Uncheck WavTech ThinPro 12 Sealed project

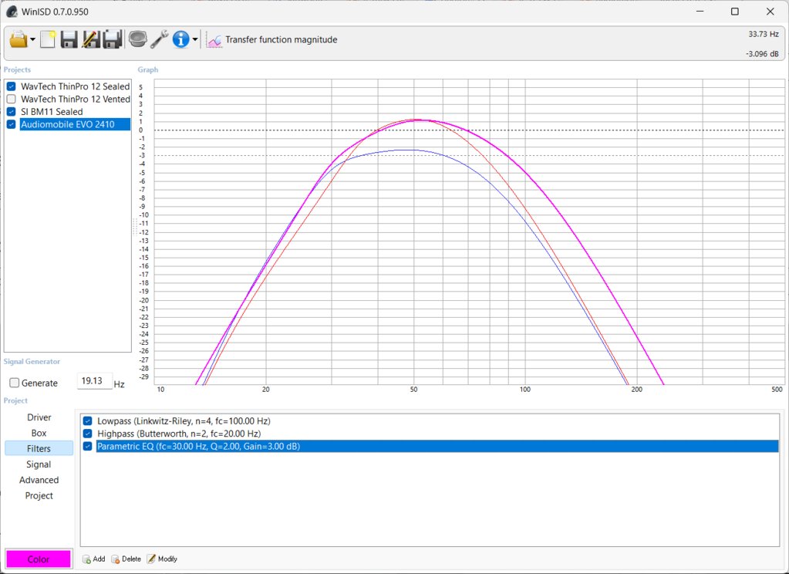(11, 86)
